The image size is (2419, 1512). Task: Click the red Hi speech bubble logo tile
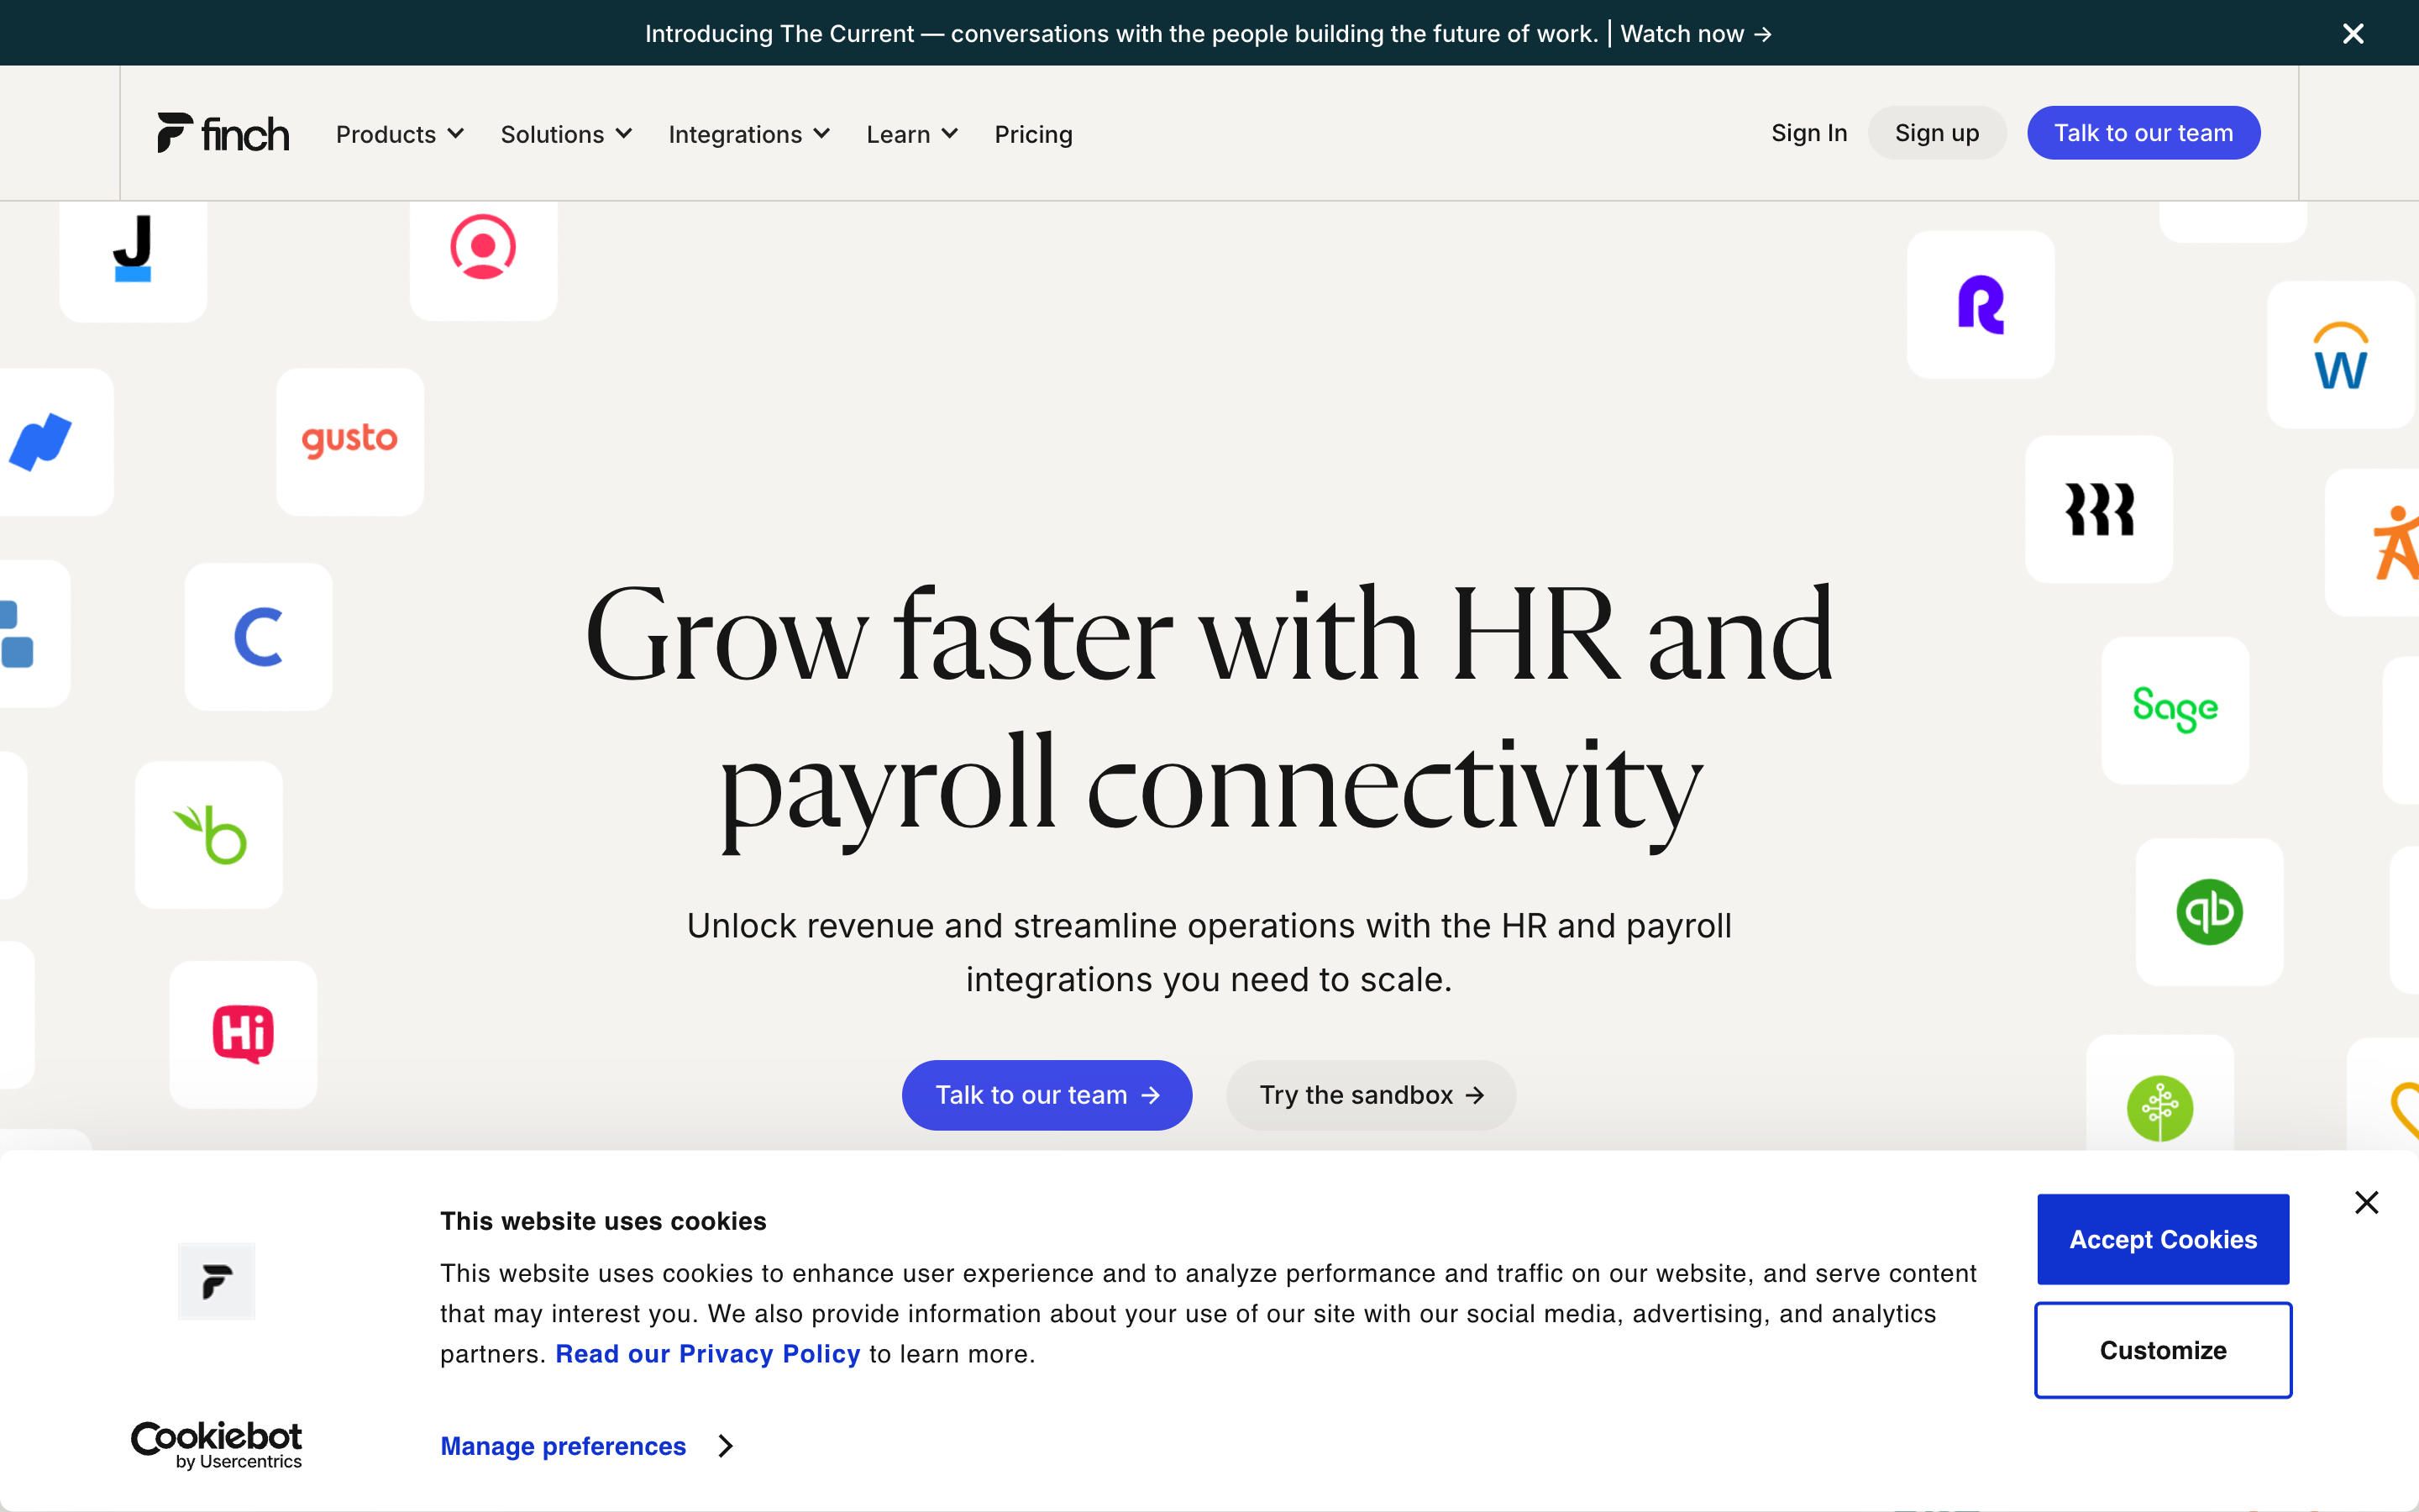click(x=243, y=1034)
